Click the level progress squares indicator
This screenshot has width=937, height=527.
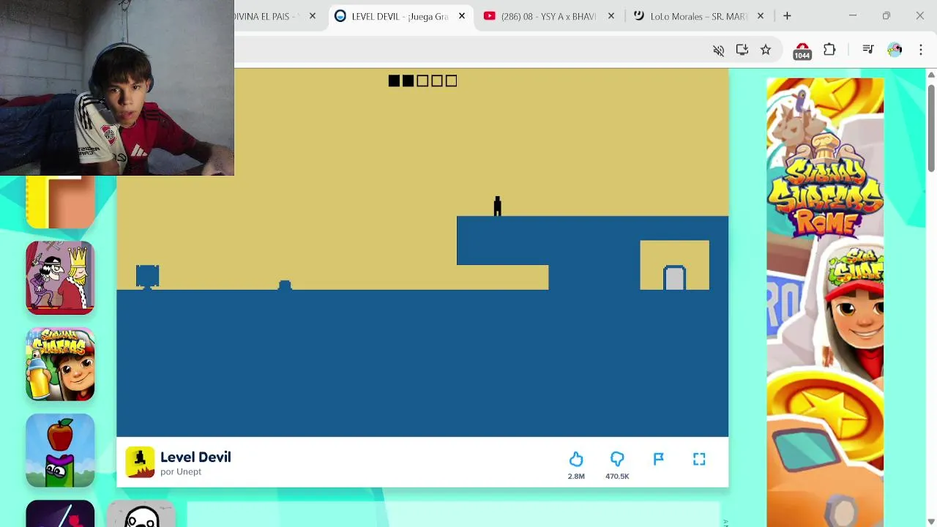tap(422, 81)
